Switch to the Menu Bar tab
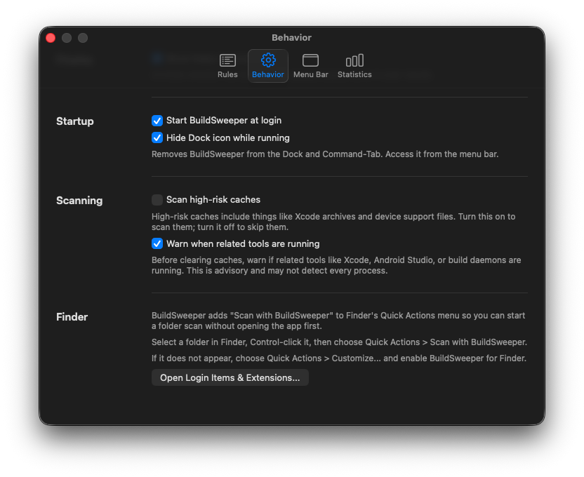The height and width of the screenshot is (477, 584). 310,66
